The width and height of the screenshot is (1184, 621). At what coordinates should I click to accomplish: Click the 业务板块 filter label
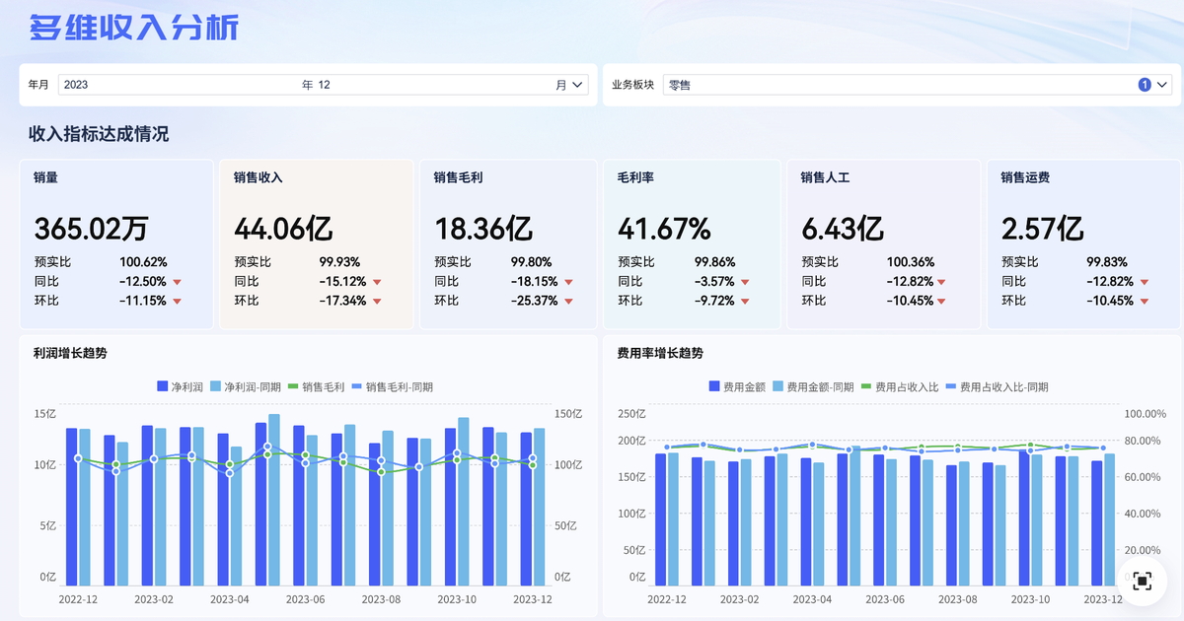pyautogui.click(x=633, y=85)
